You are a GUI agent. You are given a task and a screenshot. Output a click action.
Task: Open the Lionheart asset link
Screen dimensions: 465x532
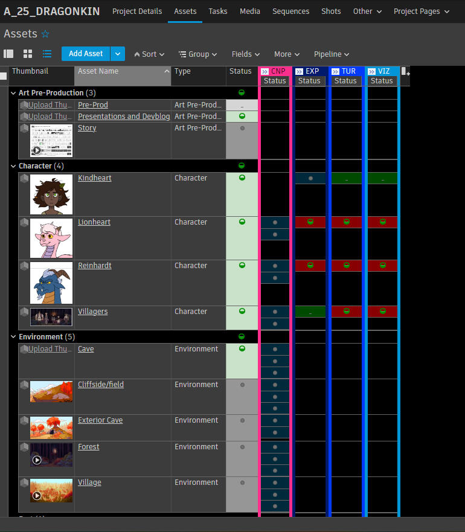tap(94, 222)
